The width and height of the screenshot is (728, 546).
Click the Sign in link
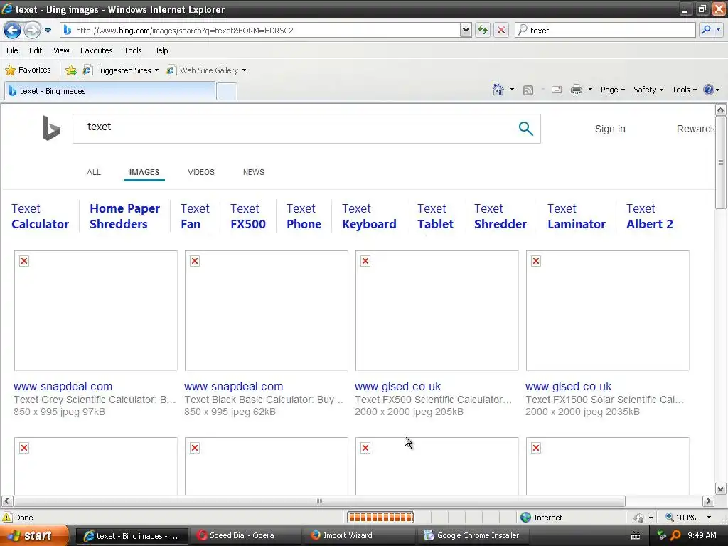click(x=610, y=129)
